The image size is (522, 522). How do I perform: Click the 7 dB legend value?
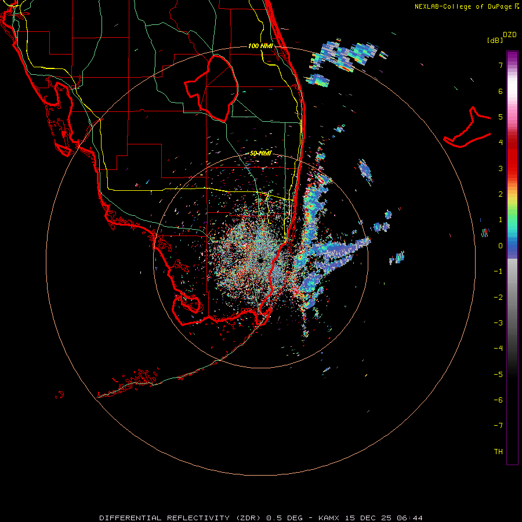pyautogui.click(x=501, y=65)
